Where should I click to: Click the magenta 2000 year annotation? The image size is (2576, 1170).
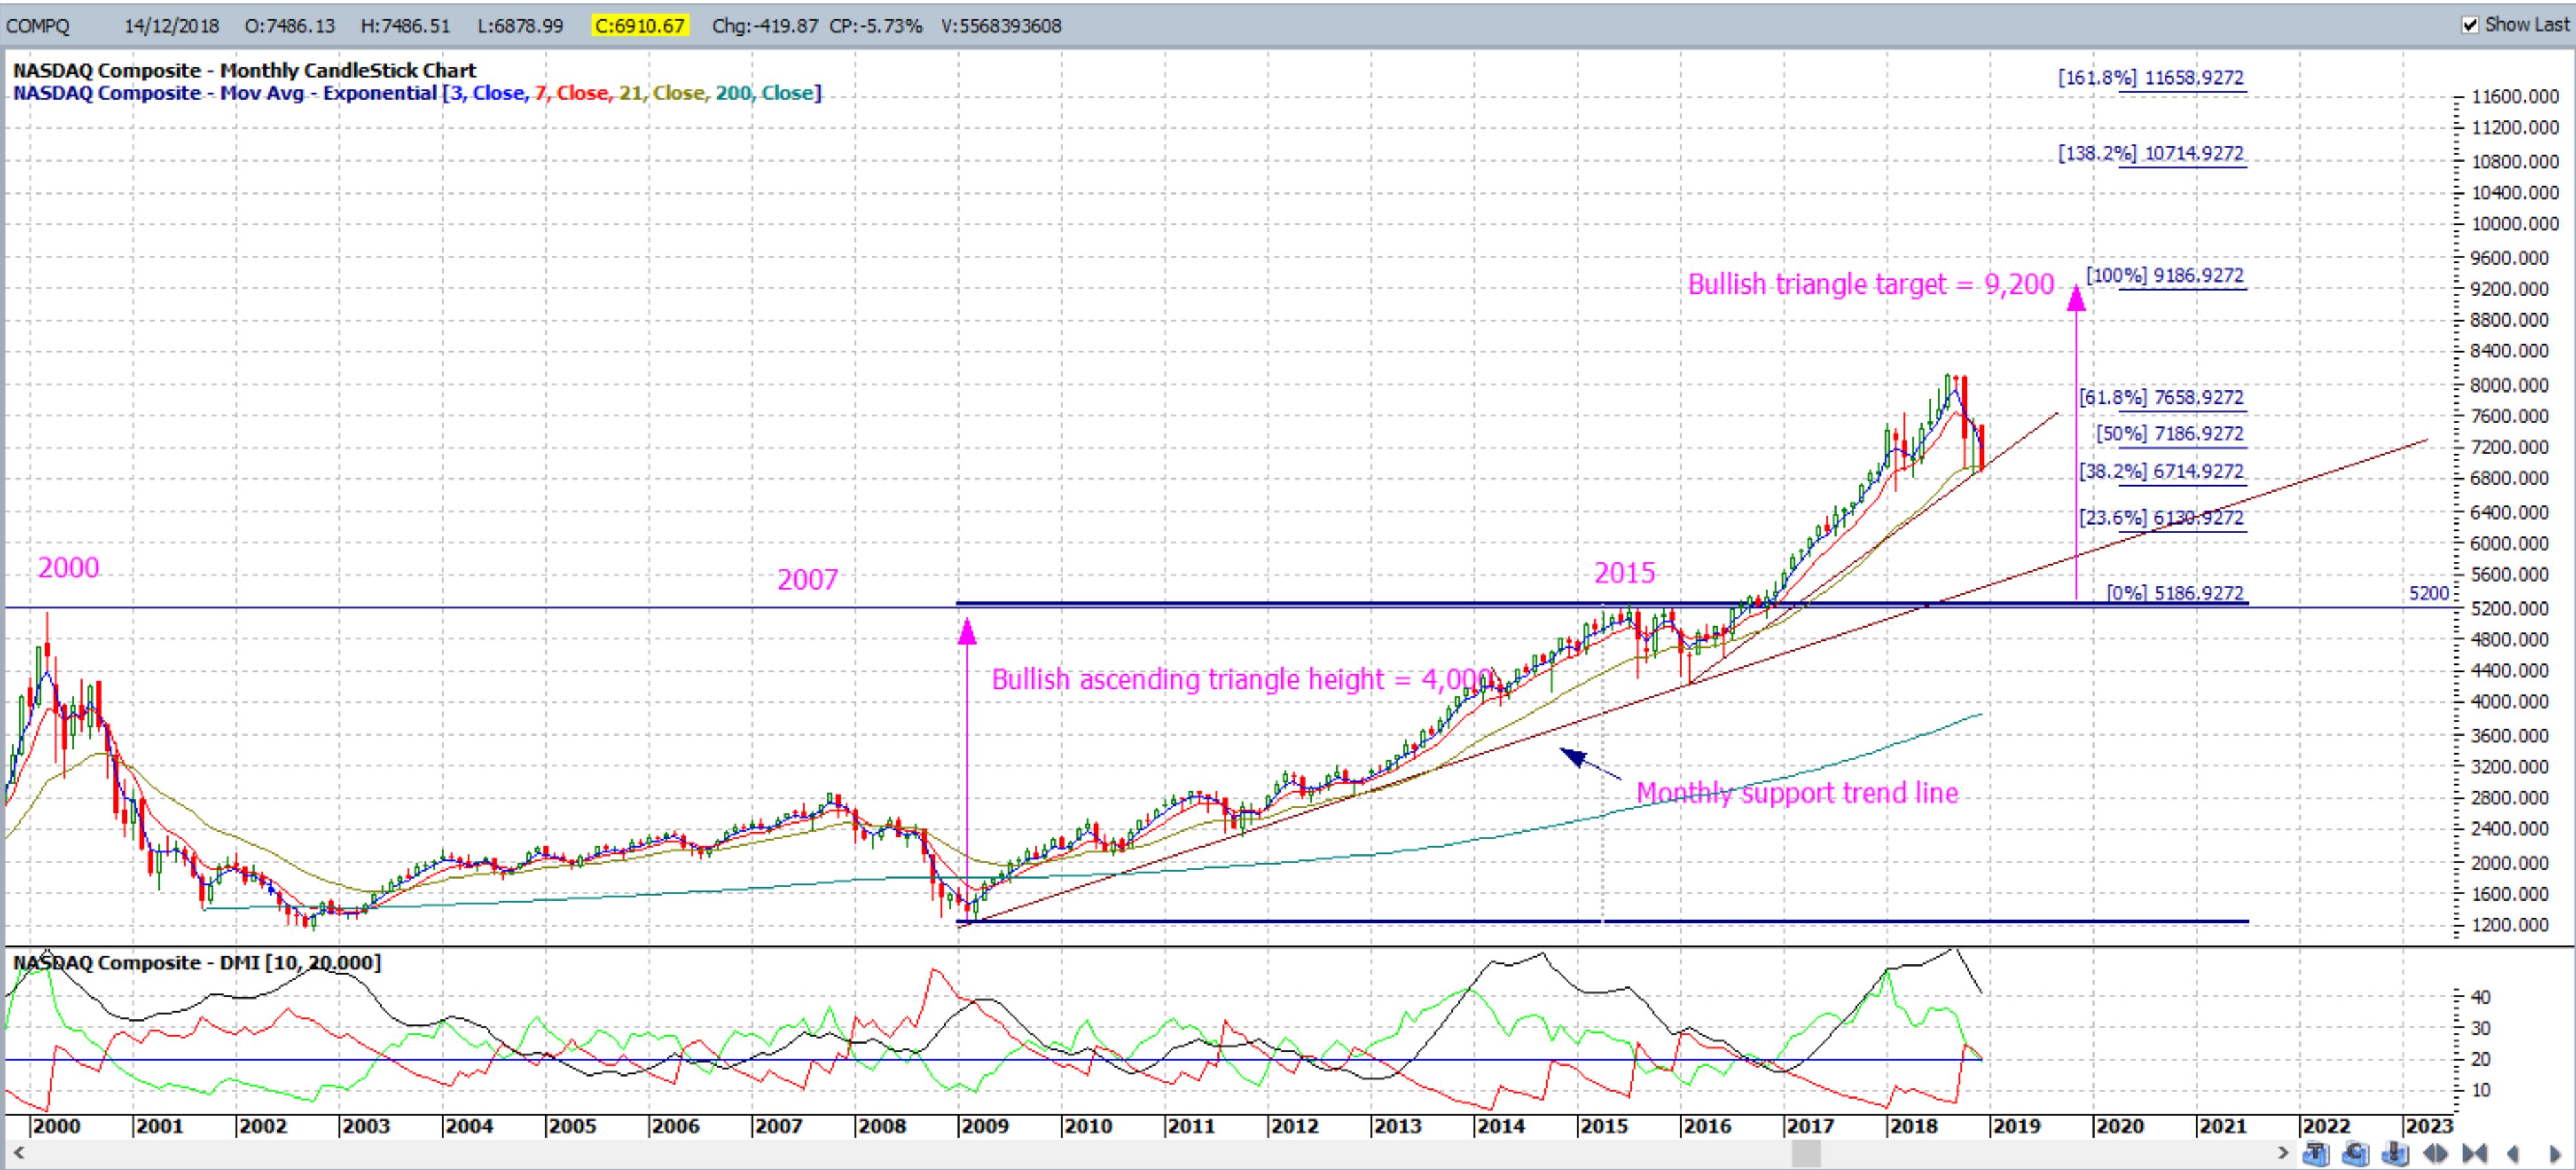[68, 568]
